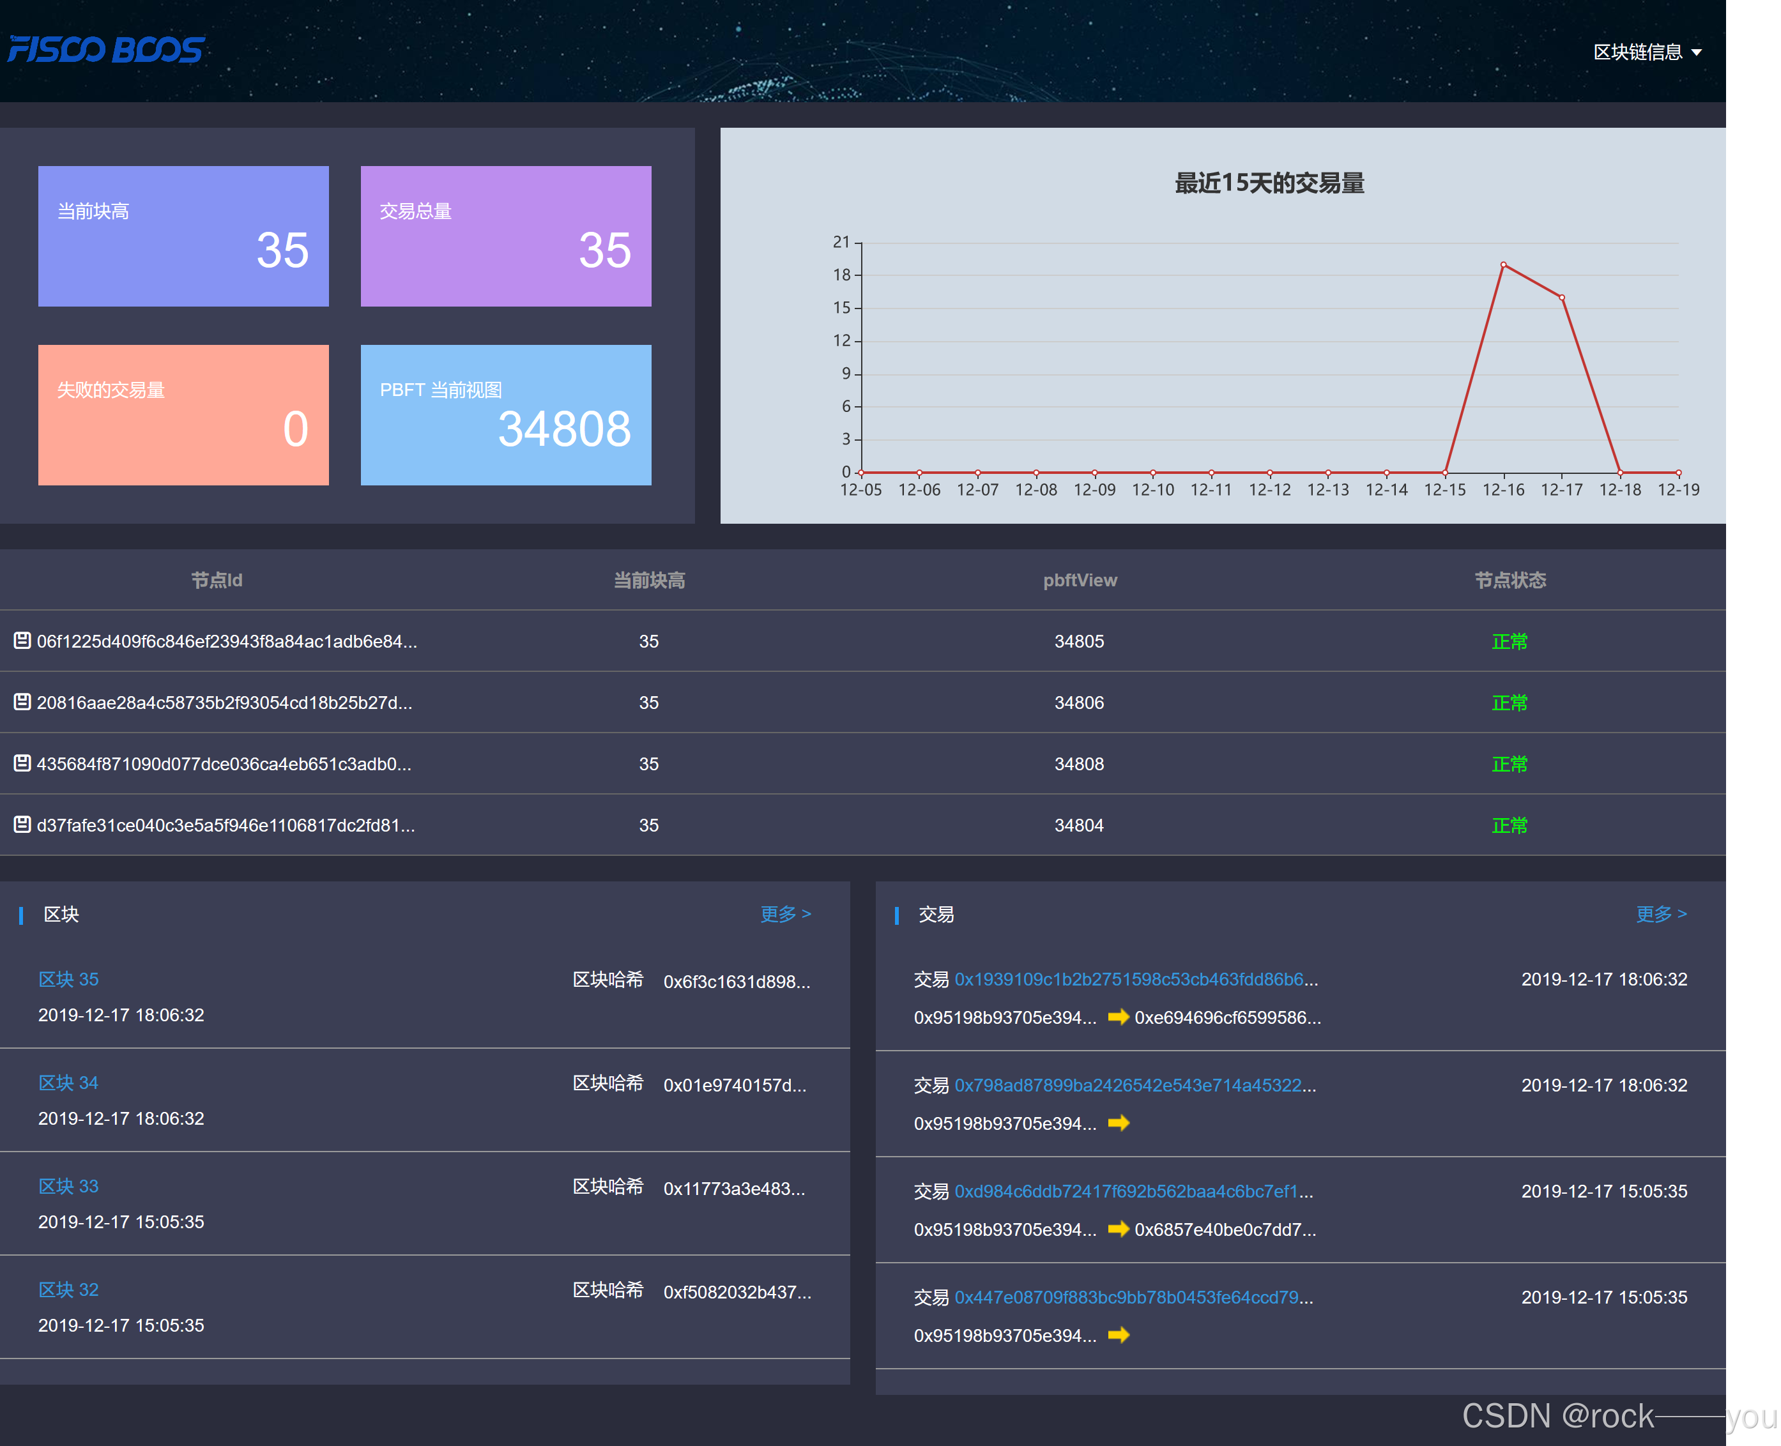Click the 12-16 peak data point on chart
Image resolution: width=1781 pixels, height=1446 pixels.
pyautogui.click(x=1502, y=265)
